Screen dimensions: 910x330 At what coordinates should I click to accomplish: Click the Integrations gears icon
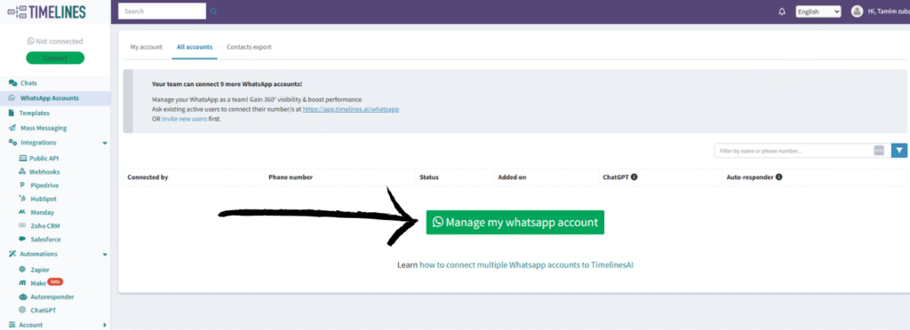click(x=12, y=143)
